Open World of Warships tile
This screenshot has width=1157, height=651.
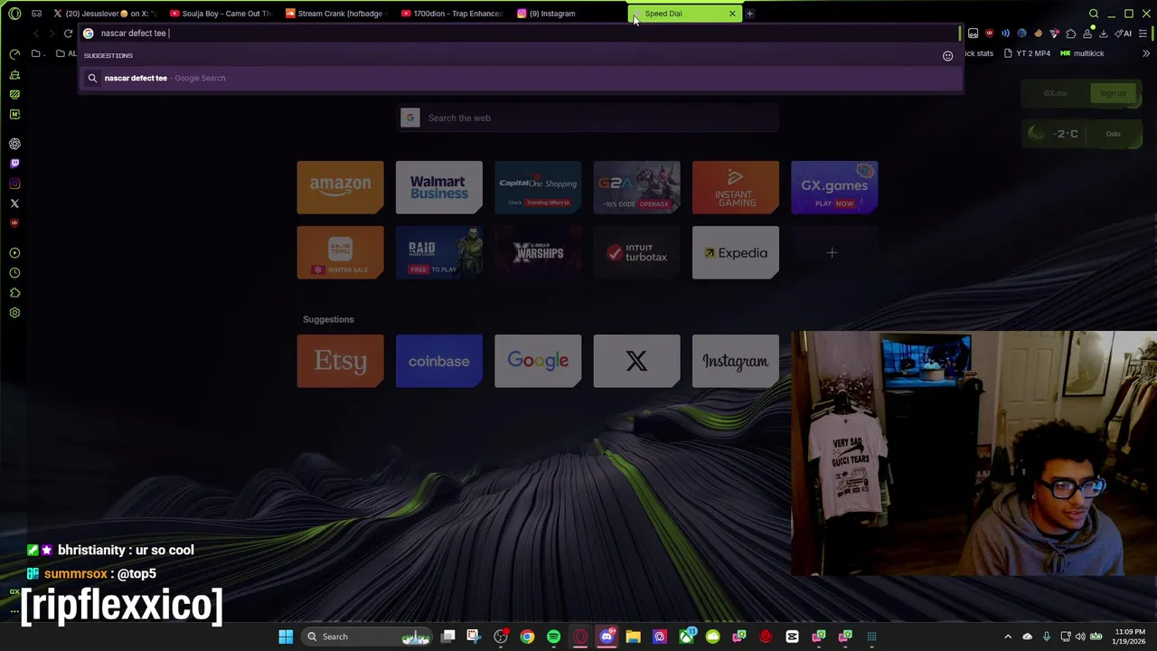coord(538,252)
